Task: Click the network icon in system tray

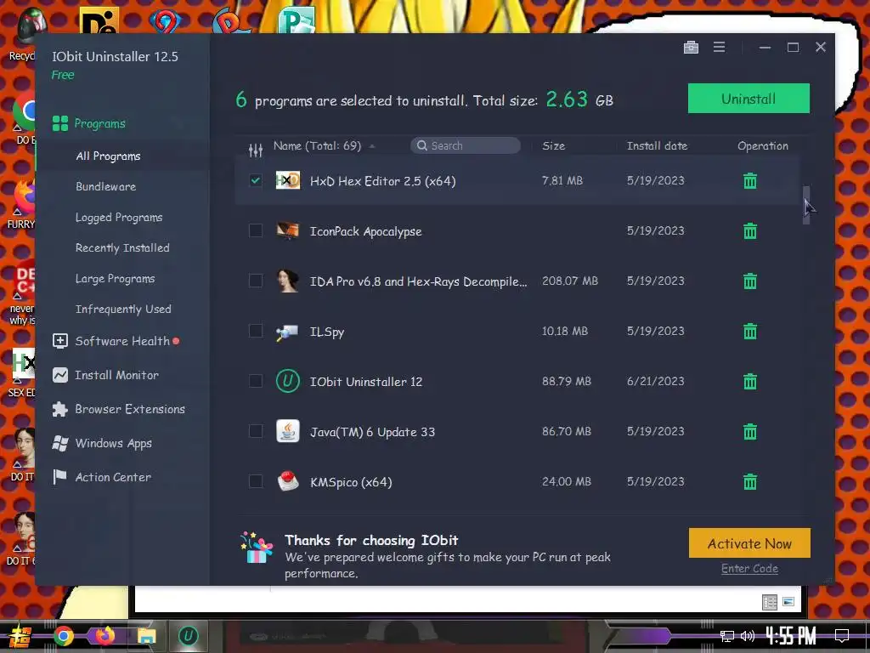Action: [x=727, y=636]
